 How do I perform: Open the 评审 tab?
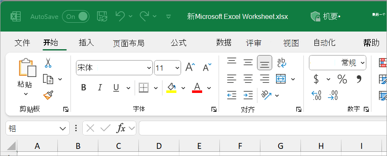point(254,43)
